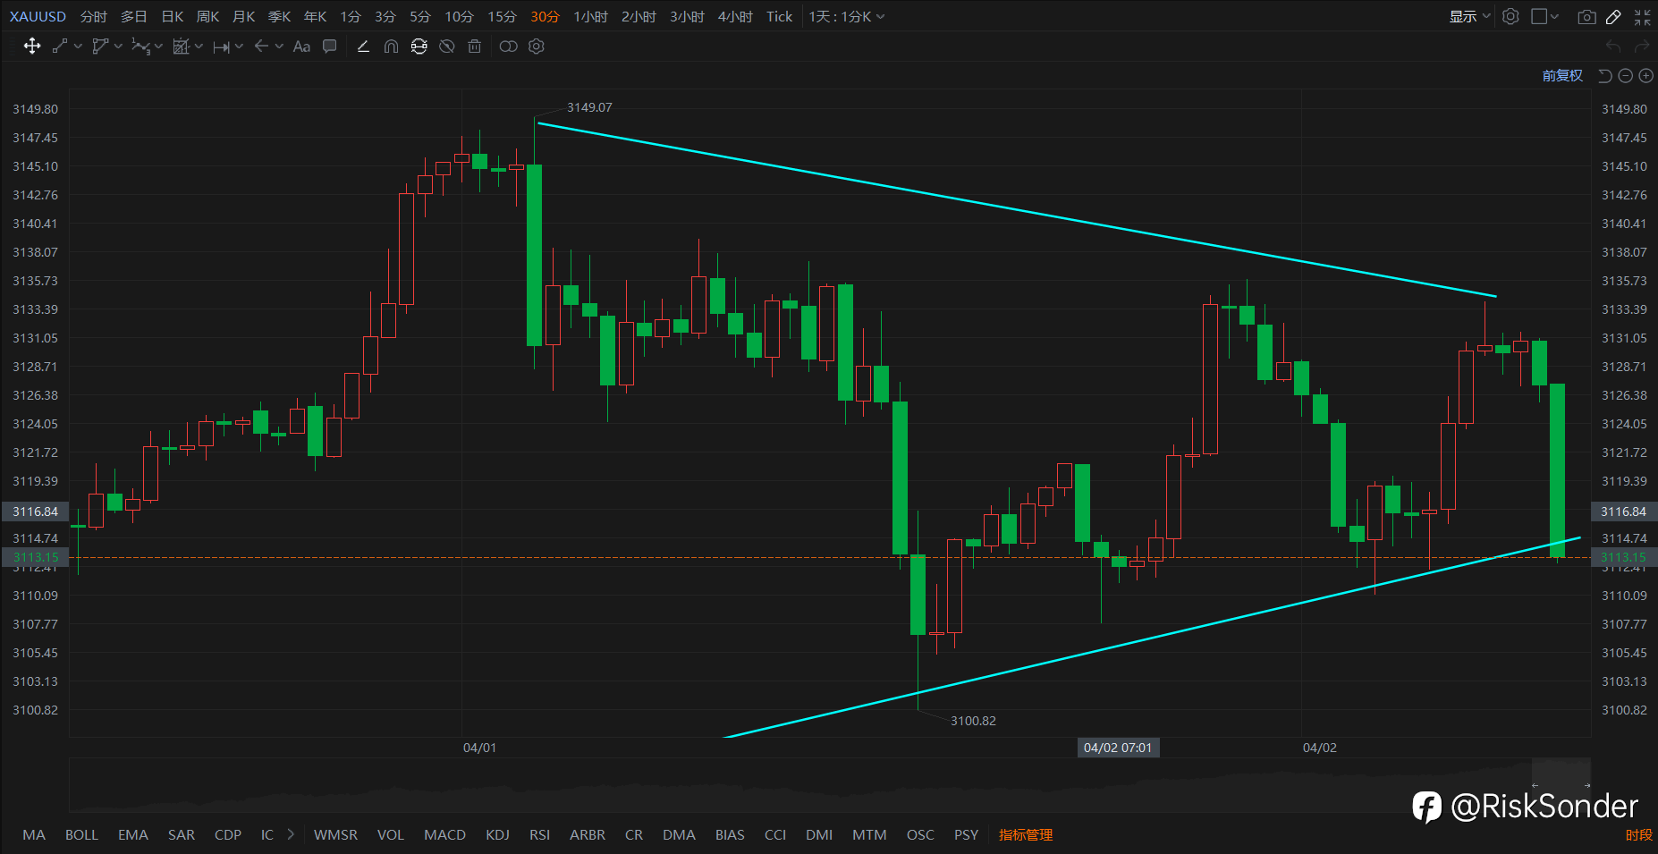Select the polygon shape drawing tool
The width and height of the screenshot is (1658, 854).
pos(100,47)
